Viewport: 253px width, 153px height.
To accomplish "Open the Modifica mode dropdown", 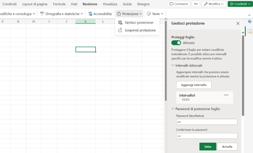I will coord(214,4).
